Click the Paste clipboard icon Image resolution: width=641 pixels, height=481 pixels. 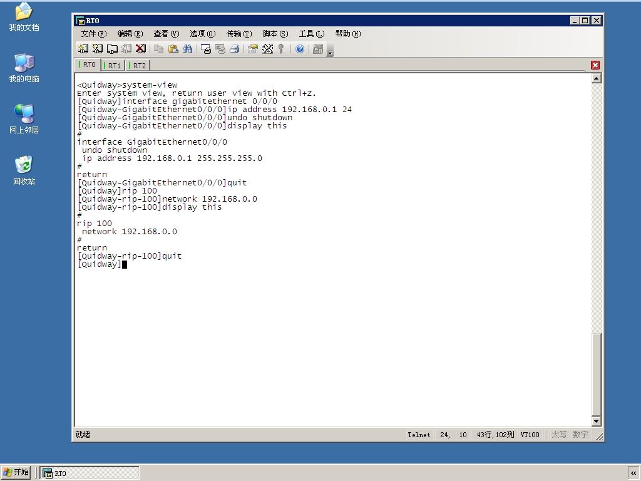tap(173, 49)
